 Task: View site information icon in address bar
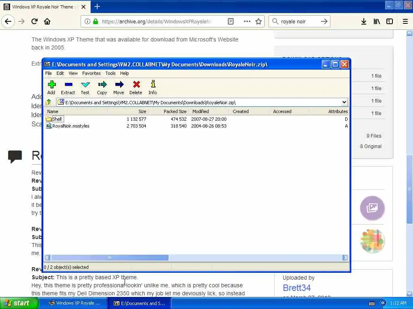pyautogui.click(x=88, y=22)
